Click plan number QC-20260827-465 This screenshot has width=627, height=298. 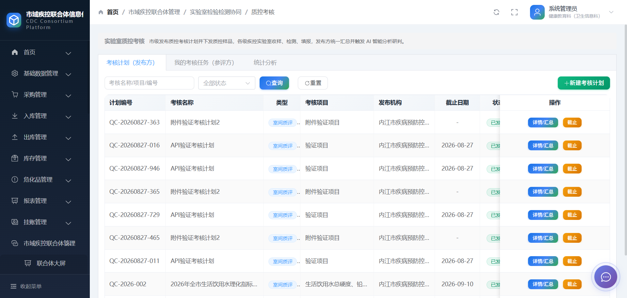135,238
